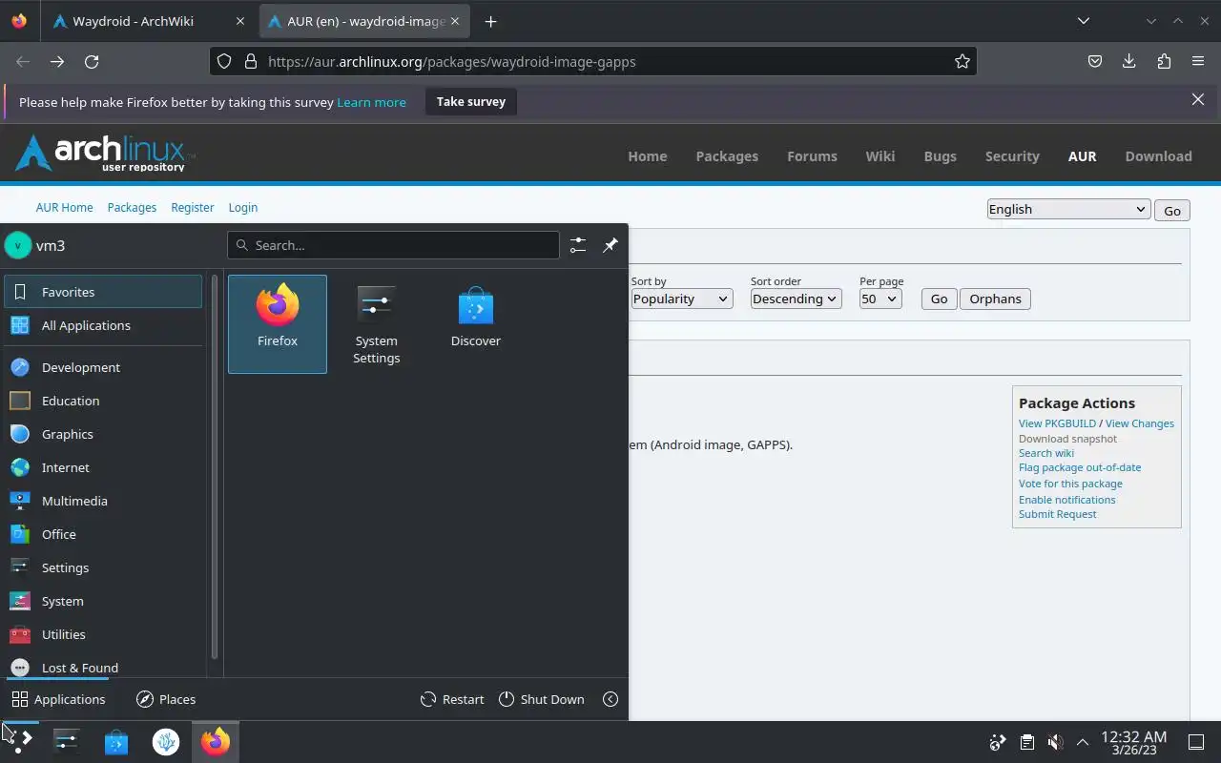The image size is (1221, 763).
Task: Open Firefox downloads panel
Action: click(x=1129, y=61)
